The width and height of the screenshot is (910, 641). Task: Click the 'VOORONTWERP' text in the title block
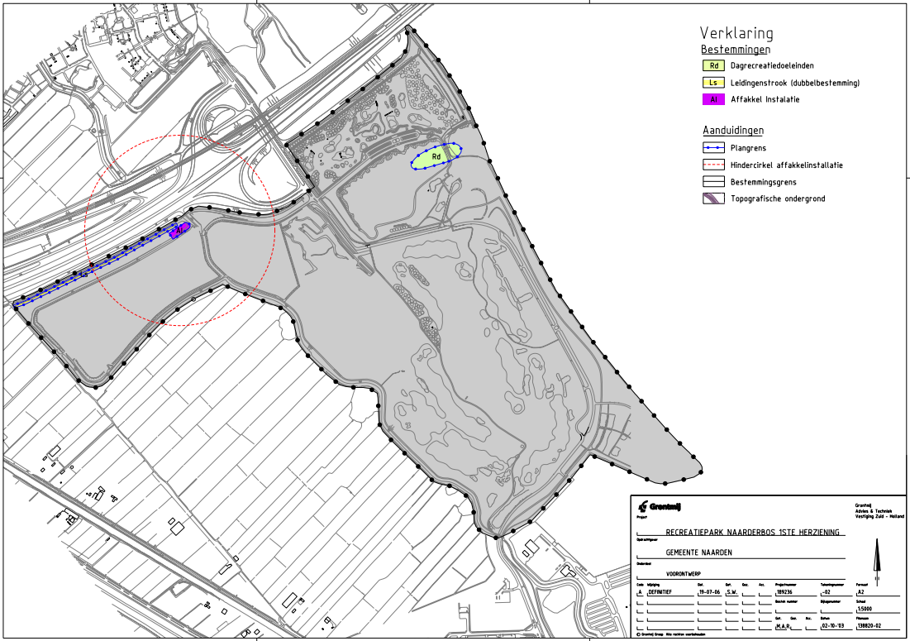(683, 574)
